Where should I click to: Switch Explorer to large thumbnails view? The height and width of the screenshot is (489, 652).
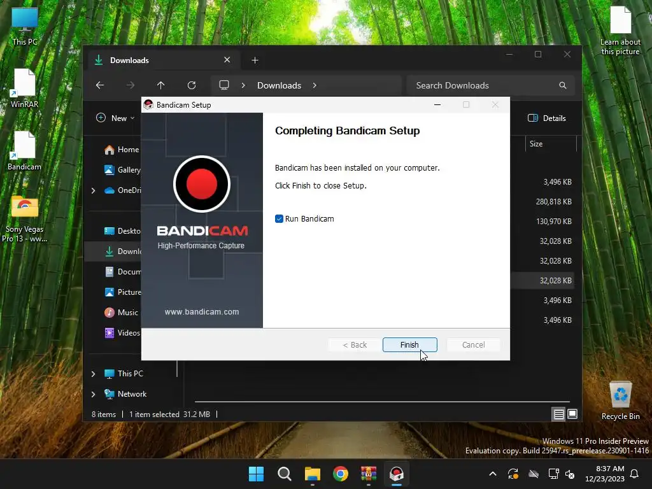572,414
